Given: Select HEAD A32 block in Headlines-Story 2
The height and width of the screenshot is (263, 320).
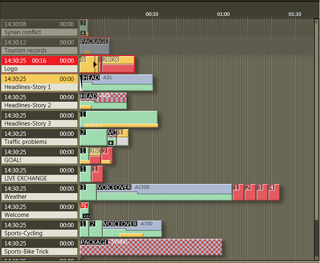Looking at the screenshot, I should click(104, 101).
